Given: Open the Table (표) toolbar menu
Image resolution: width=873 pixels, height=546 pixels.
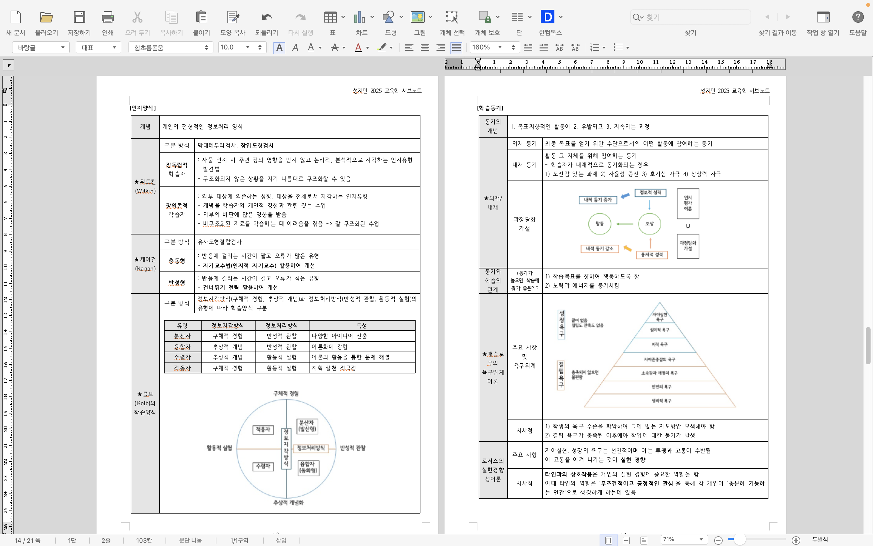Looking at the screenshot, I should tap(330, 17).
